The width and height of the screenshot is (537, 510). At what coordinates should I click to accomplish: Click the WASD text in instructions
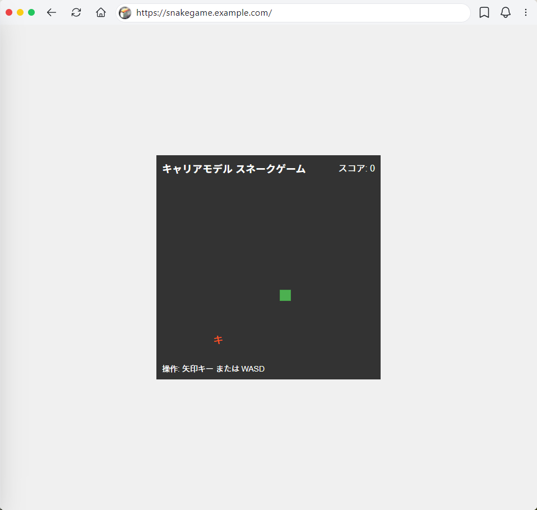coord(253,369)
